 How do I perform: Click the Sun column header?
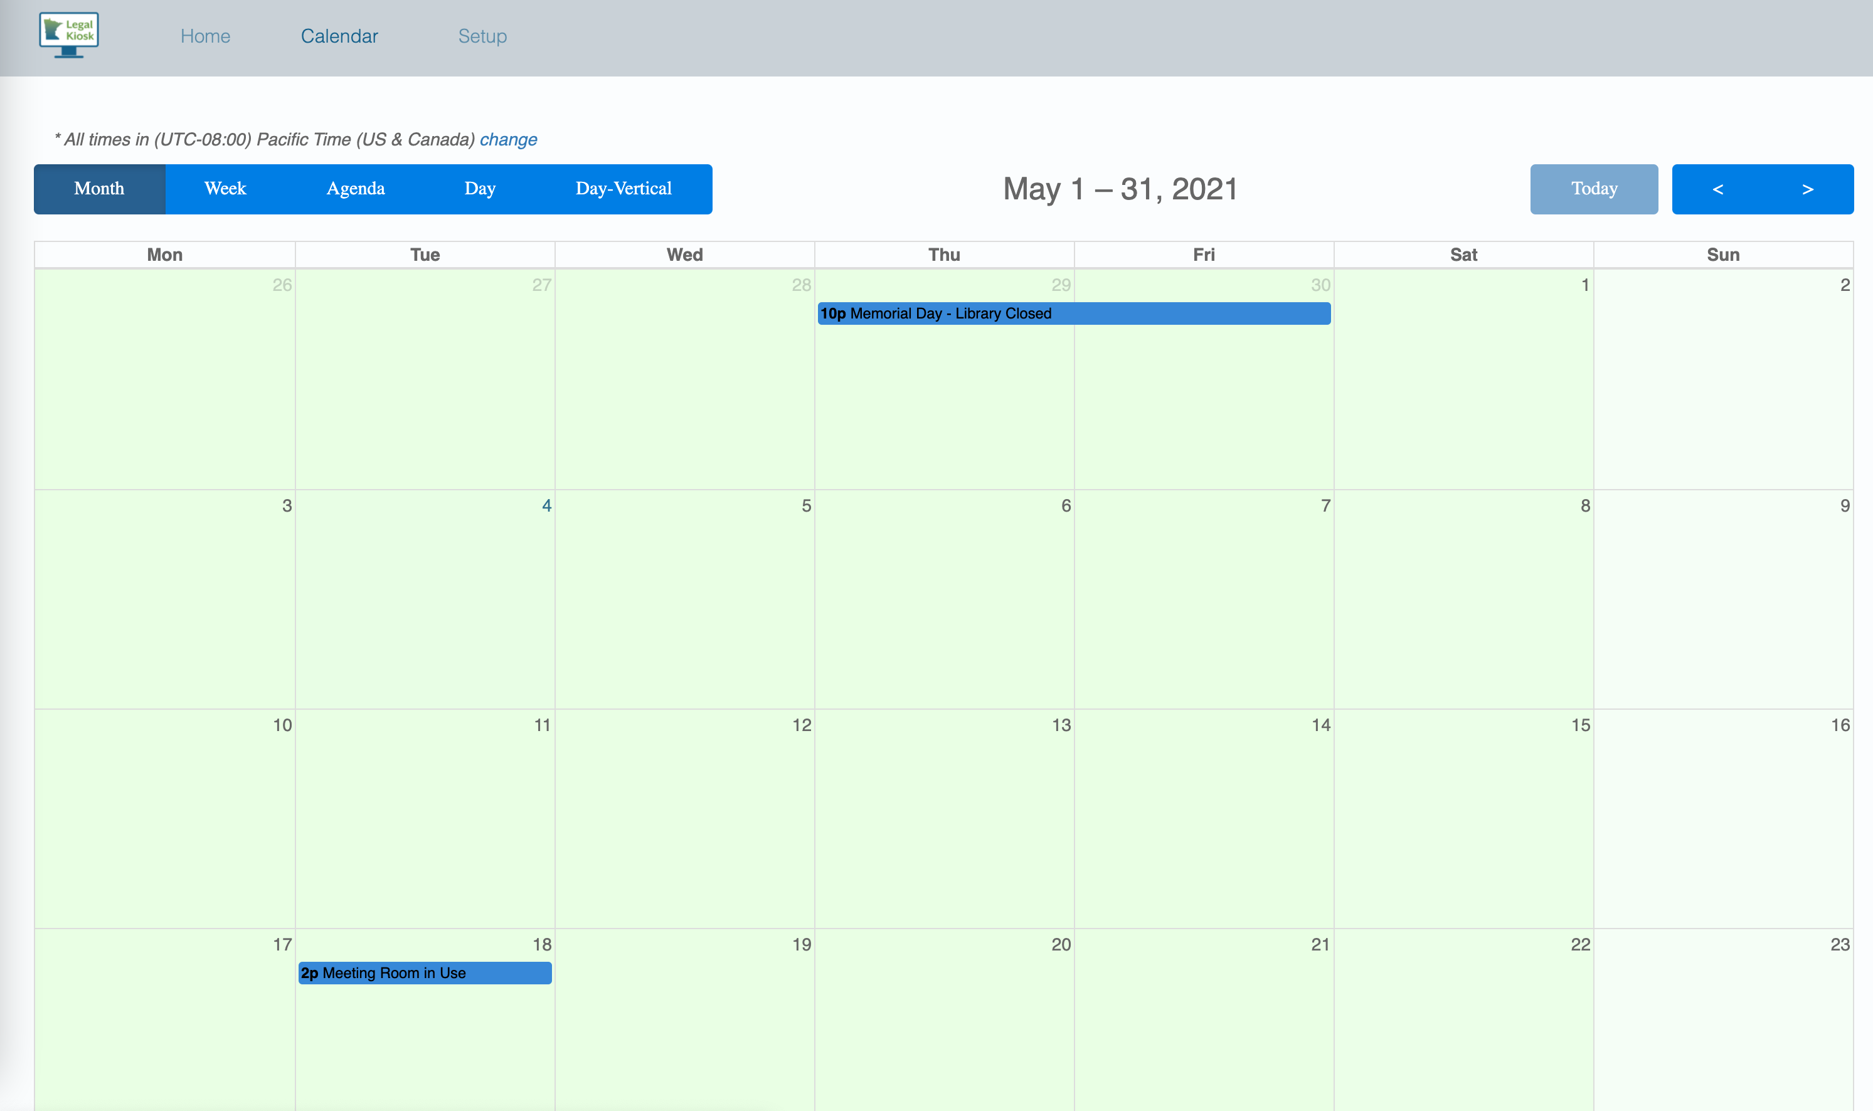click(1723, 255)
